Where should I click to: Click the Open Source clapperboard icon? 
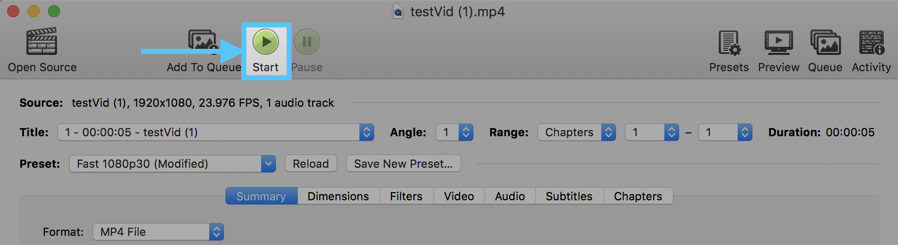coord(42,42)
